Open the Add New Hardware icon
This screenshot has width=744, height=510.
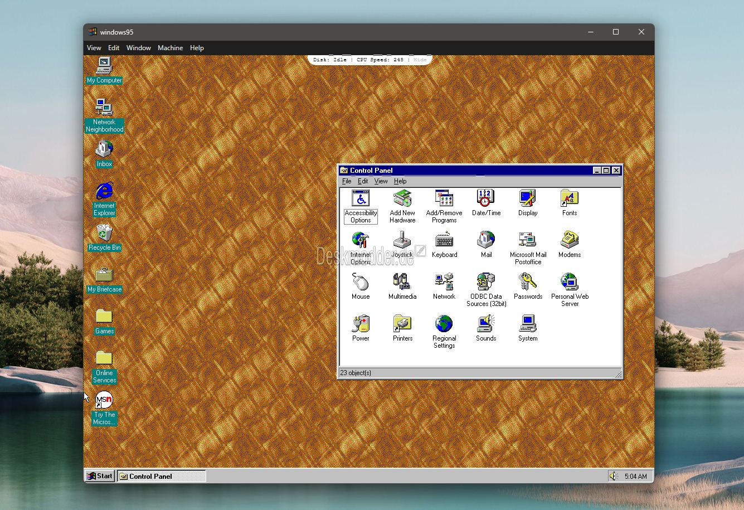[x=402, y=198]
